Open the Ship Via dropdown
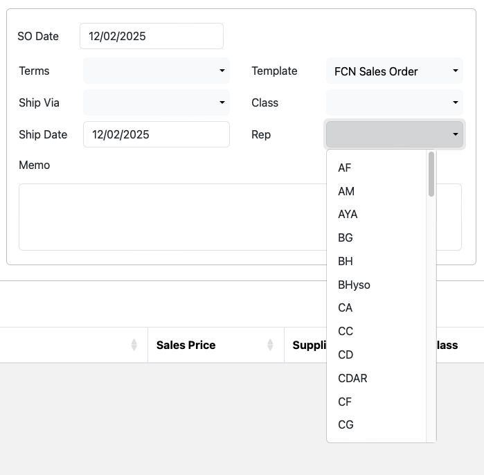The width and height of the screenshot is (484, 475). point(156,102)
